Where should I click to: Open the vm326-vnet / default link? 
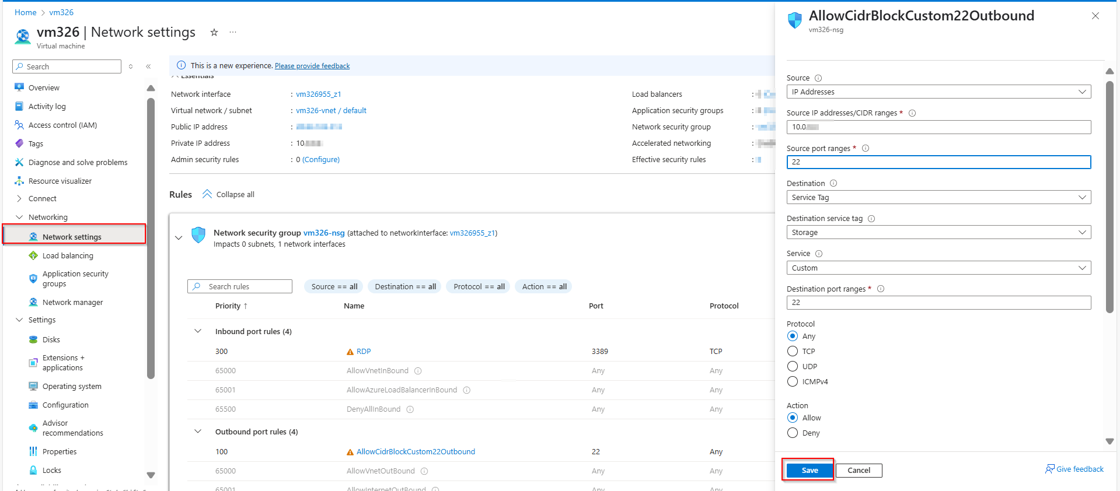331,110
